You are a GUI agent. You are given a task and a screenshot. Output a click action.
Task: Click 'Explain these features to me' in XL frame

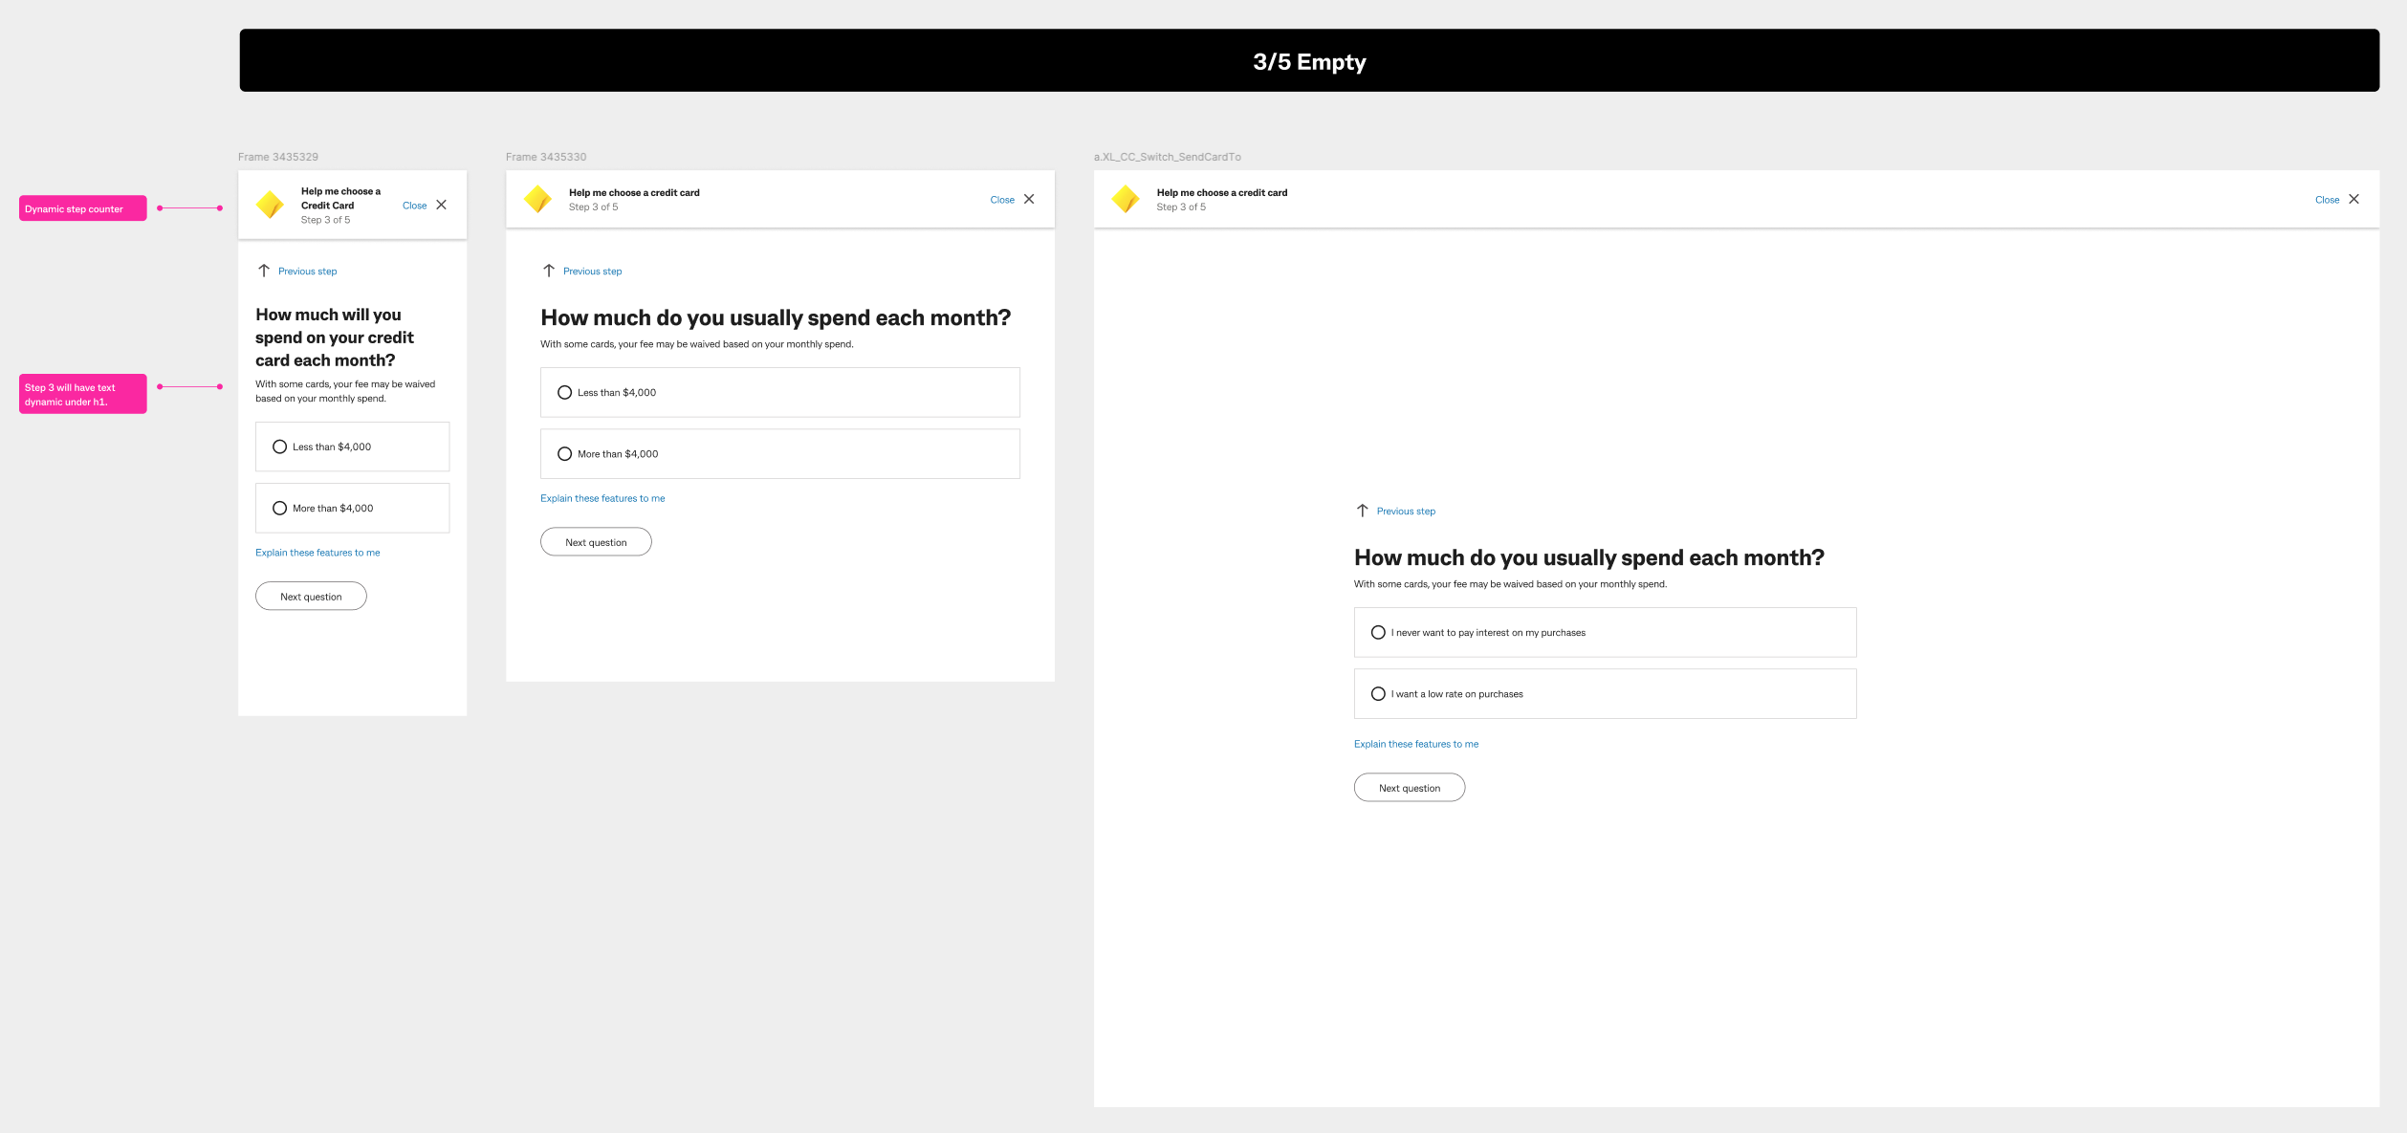point(1416,744)
